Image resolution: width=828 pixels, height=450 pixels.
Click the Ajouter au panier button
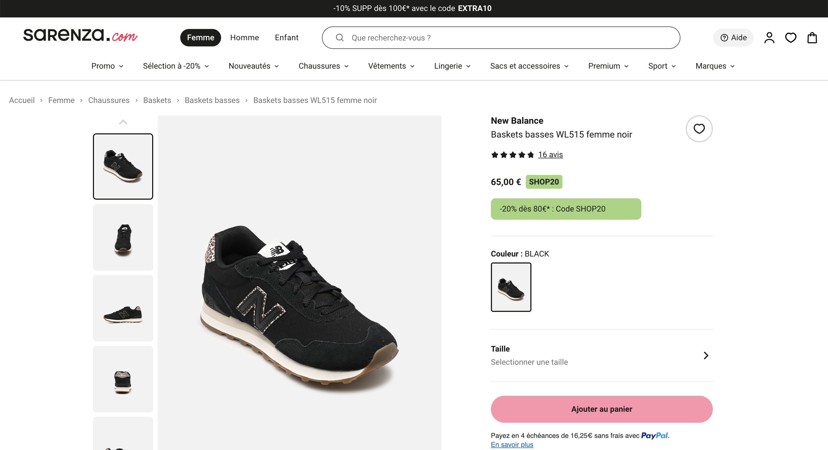pyautogui.click(x=601, y=409)
